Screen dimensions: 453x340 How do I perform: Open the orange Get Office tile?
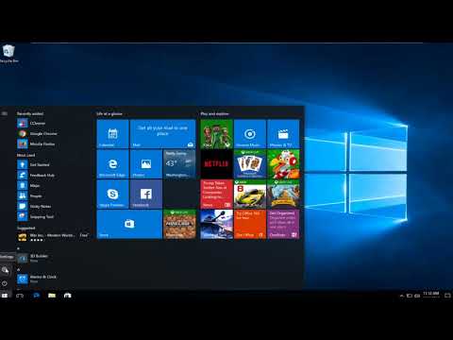pyautogui.click(x=250, y=224)
